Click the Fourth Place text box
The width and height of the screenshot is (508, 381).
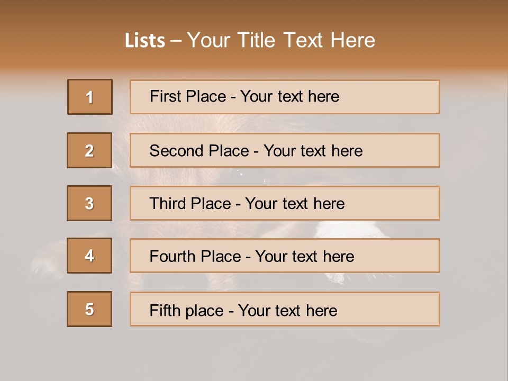point(285,256)
